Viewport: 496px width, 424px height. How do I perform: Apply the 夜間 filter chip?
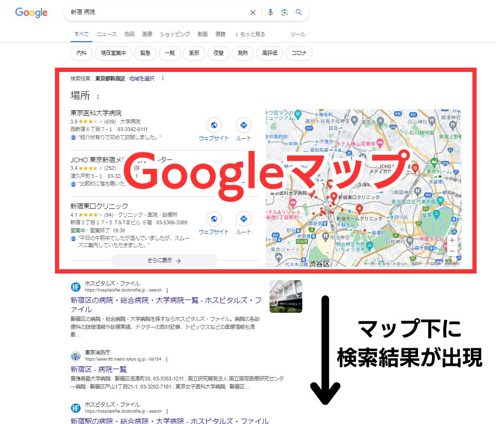coord(218,53)
